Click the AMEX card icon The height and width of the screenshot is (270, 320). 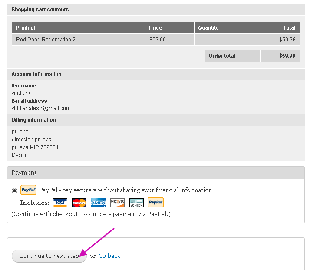coord(99,203)
